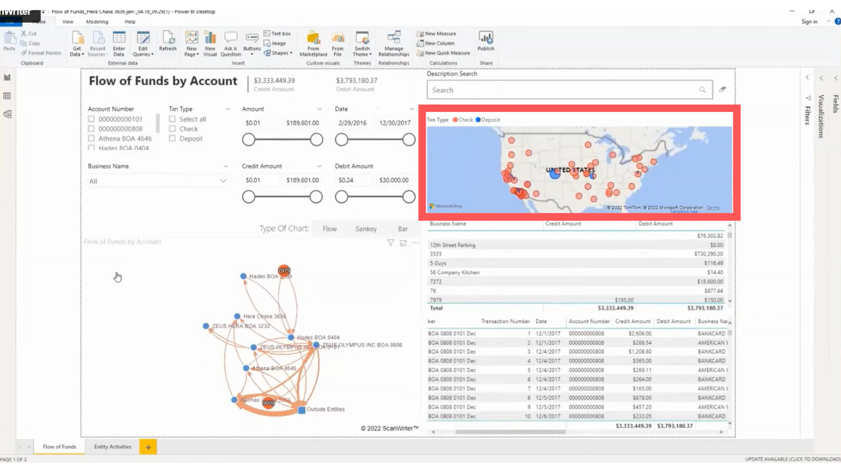841x473 pixels.
Task: Open the Get Data tool
Action: click(77, 38)
